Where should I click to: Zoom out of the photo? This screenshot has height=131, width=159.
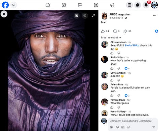[x=85, y=16]
